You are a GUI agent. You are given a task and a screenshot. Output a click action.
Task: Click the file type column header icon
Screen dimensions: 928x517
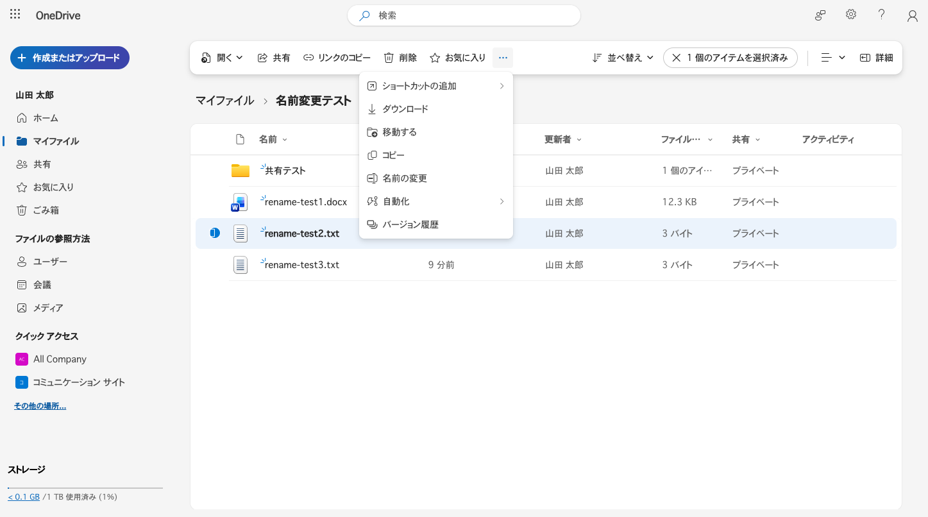coord(240,139)
